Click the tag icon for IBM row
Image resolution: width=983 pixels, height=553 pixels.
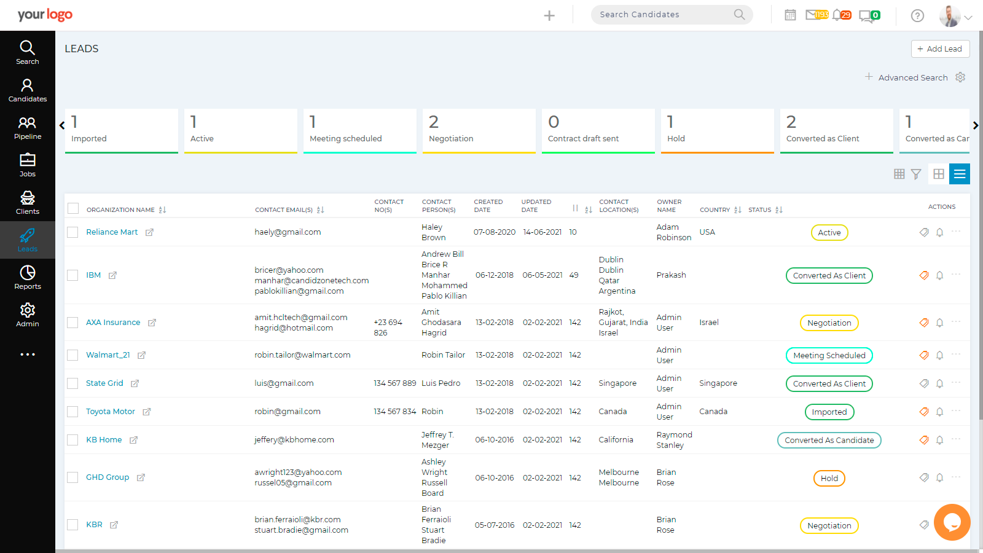point(924,275)
